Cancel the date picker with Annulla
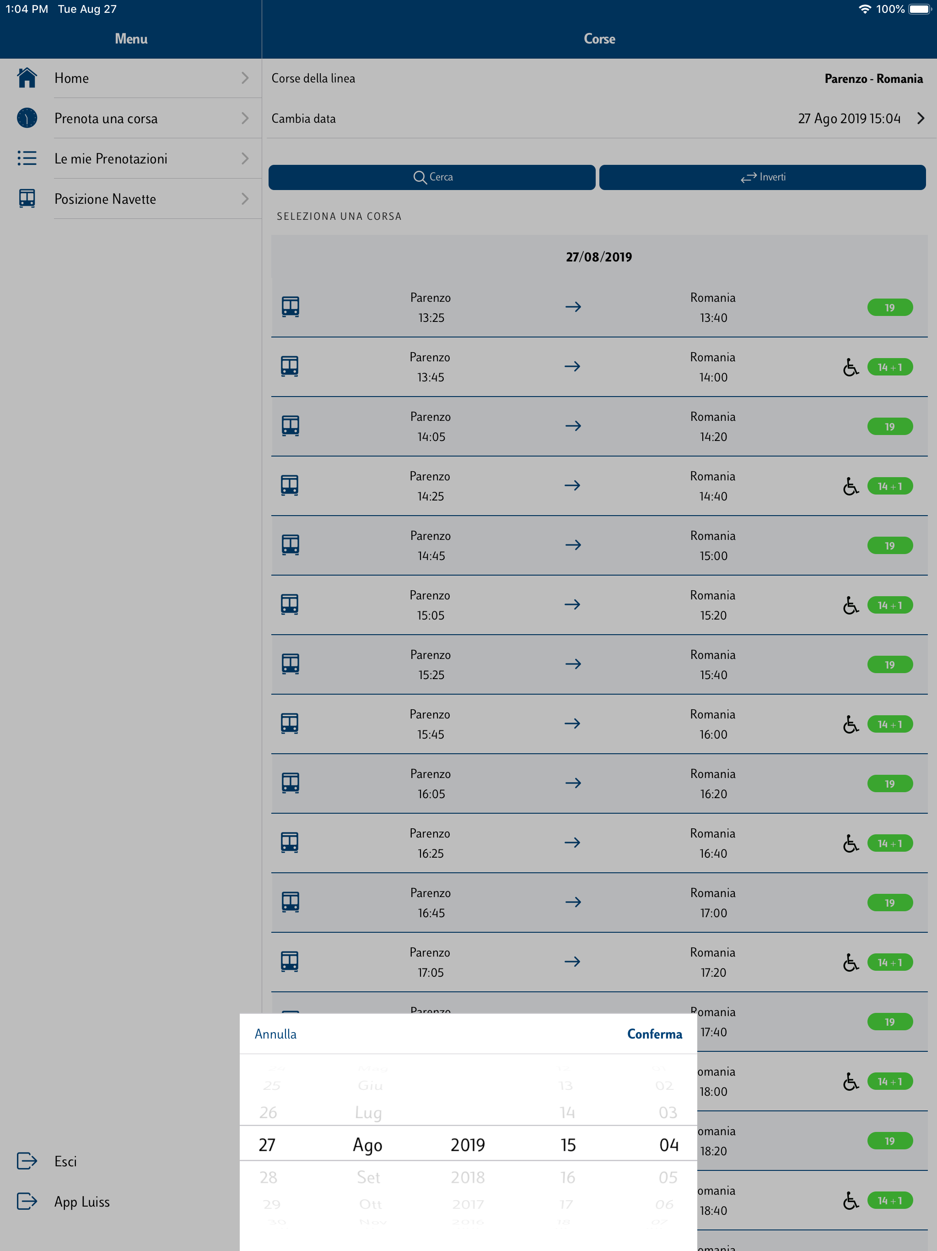Image resolution: width=937 pixels, height=1251 pixels. click(275, 1034)
